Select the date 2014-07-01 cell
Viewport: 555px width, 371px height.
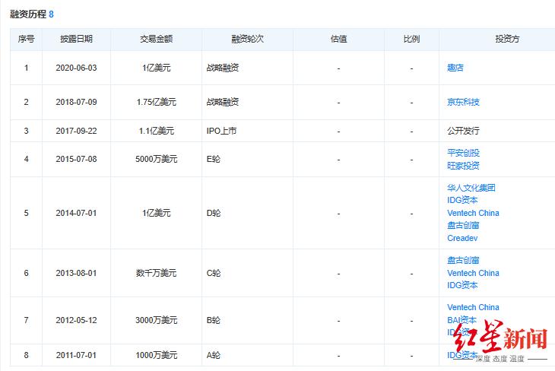click(x=76, y=213)
